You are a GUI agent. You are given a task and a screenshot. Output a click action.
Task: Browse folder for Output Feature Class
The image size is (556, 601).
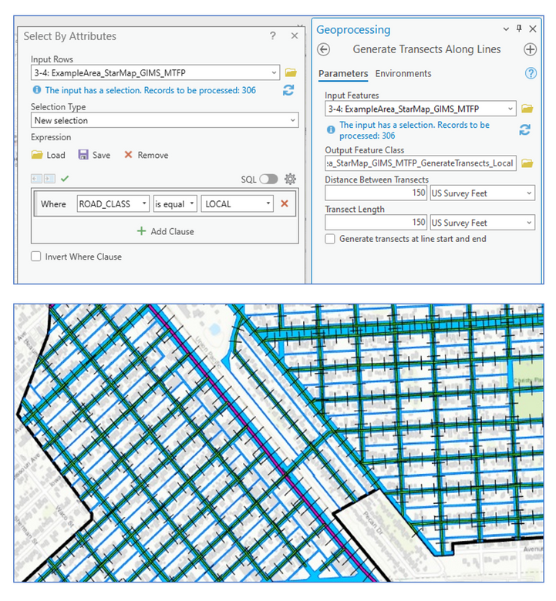click(527, 163)
